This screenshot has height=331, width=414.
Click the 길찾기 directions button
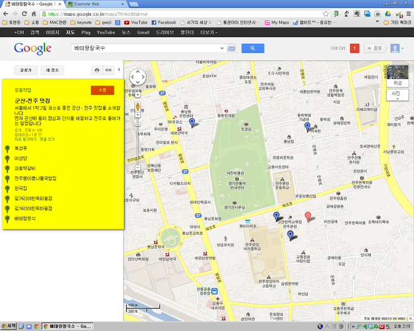26,70
